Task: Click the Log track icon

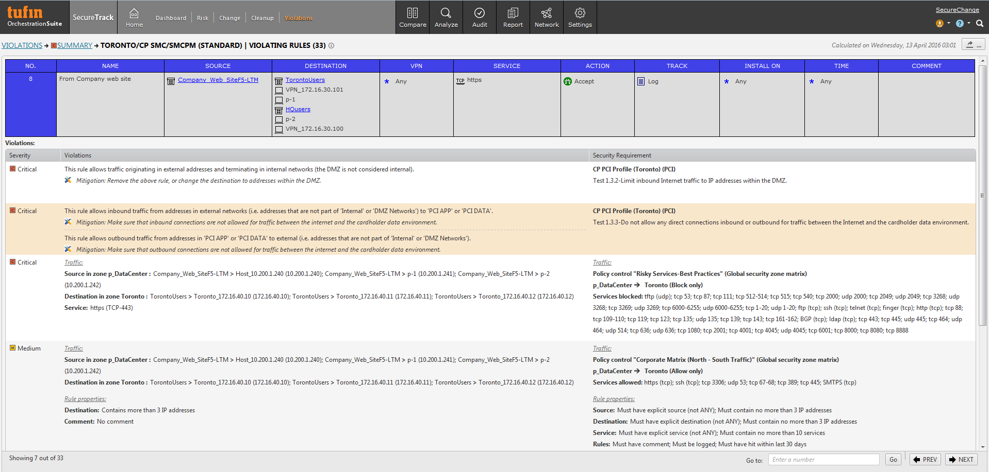Action: pos(641,81)
